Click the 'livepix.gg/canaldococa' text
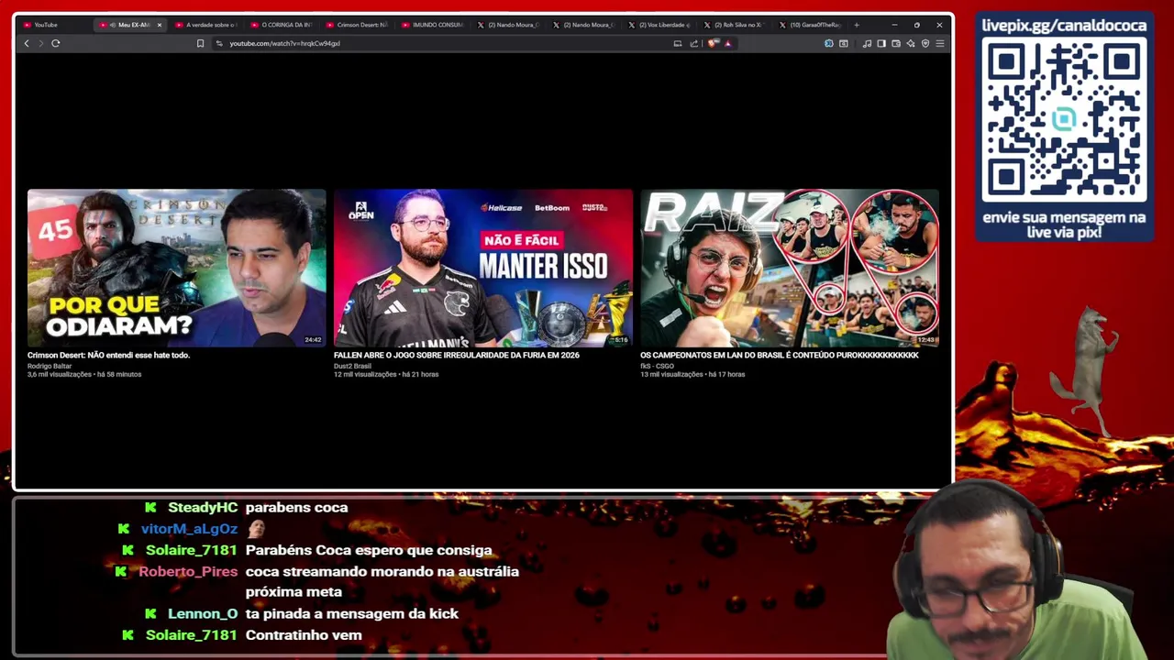Screen dimensions: 1174x660 coord(1064,26)
